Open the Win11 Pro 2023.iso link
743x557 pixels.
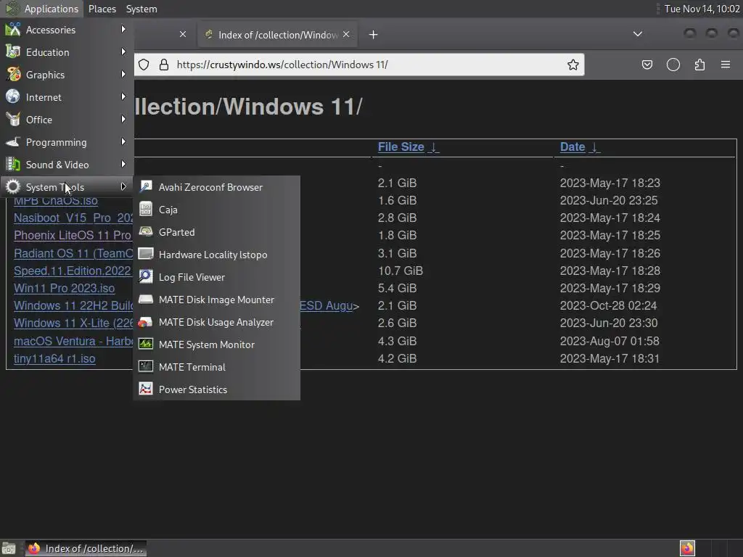click(x=64, y=288)
